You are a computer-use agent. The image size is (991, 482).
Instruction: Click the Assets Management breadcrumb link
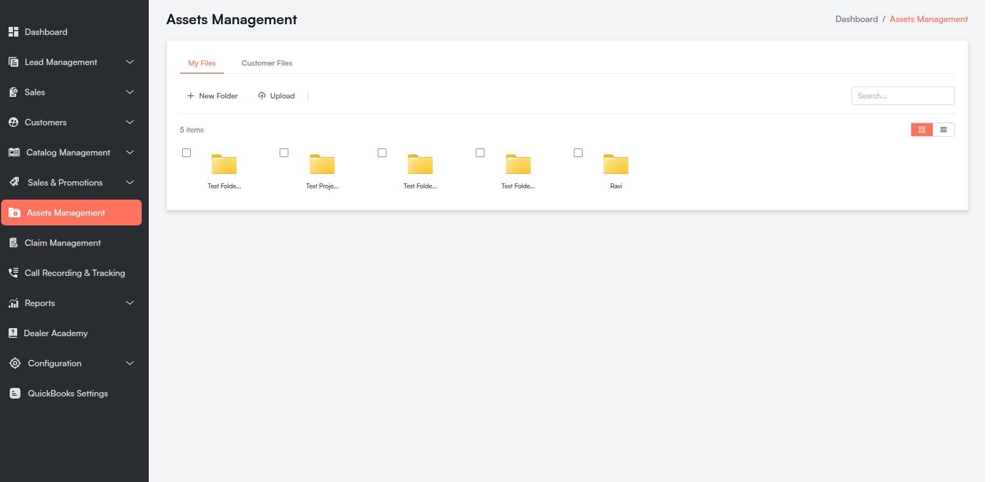tap(928, 19)
